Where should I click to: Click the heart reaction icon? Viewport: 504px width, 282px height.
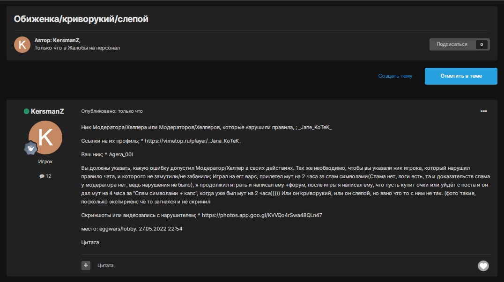[x=483, y=266]
